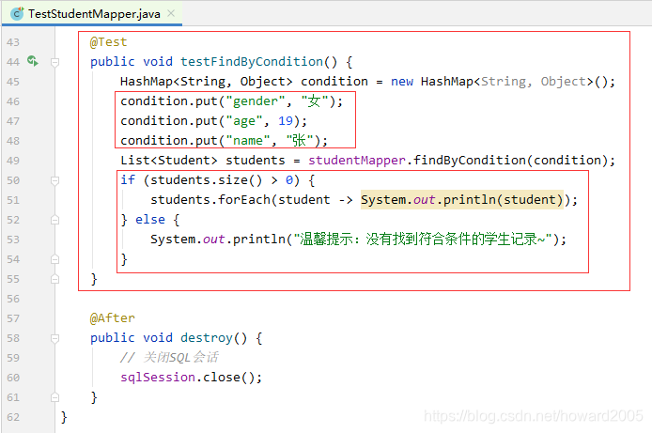
Task: Close the TestStudentMapper.java tab
Action: [171, 14]
